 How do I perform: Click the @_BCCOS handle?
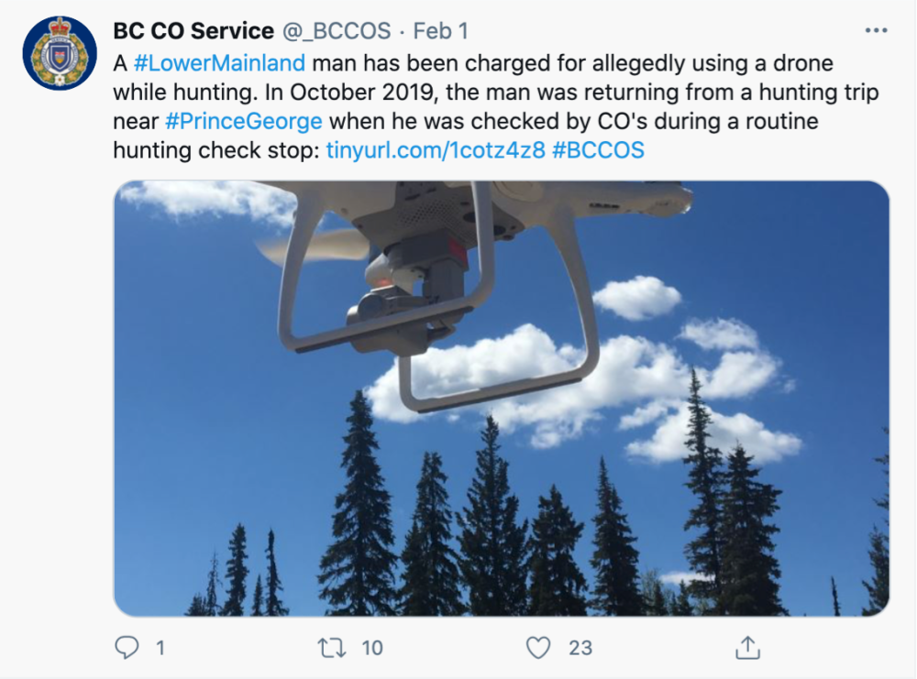coord(337,31)
